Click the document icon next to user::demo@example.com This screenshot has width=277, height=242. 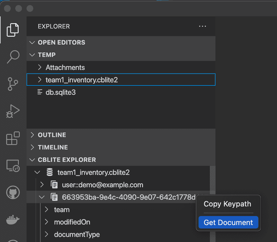[x=54, y=185]
